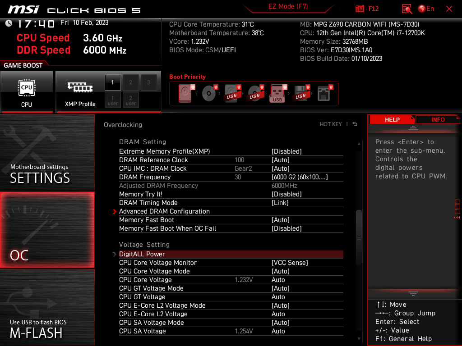Open the SETTINGS motherboard section
This screenshot has width=462, height=346.
[47, 152]
